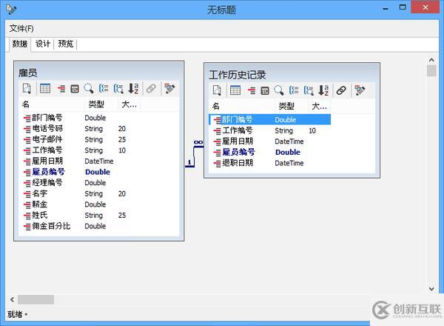Open the 文件(F) menu

pos(21,28)
